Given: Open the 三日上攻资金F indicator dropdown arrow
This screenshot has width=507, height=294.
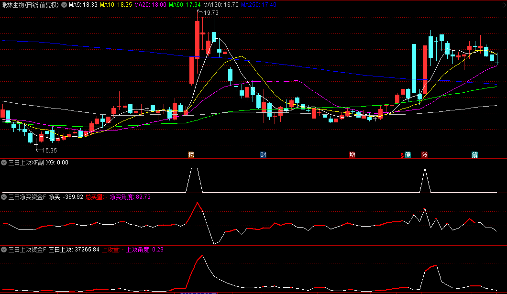Looking at the screenshot, I should (4, 250).
